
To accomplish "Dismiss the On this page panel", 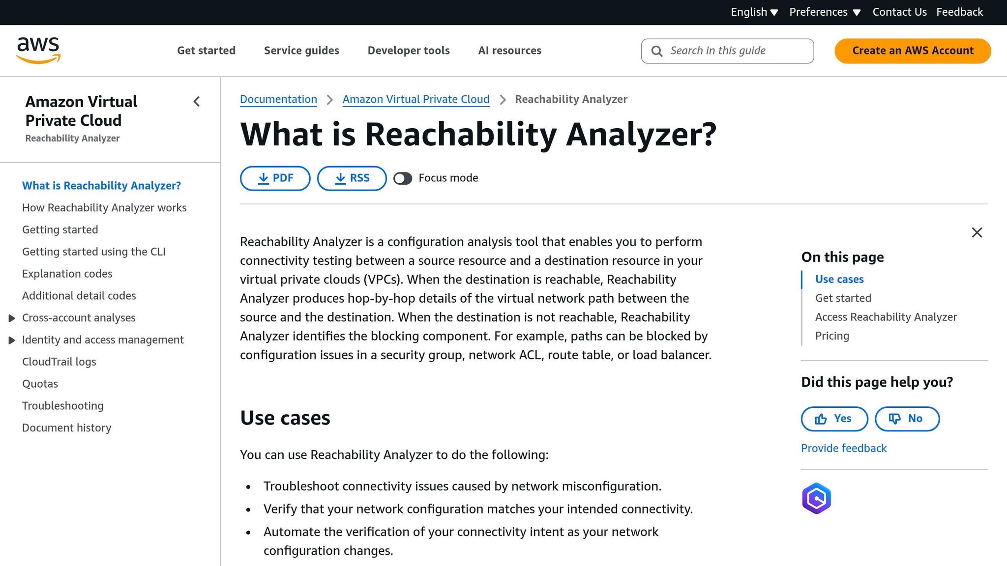I will 977,232.
